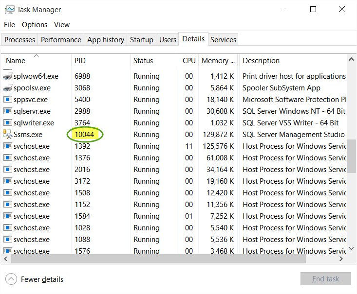357x294 pixels.
Task: Click 'SQL Server VSS Writer - 64 Bit' description
Action: [290, 123]
